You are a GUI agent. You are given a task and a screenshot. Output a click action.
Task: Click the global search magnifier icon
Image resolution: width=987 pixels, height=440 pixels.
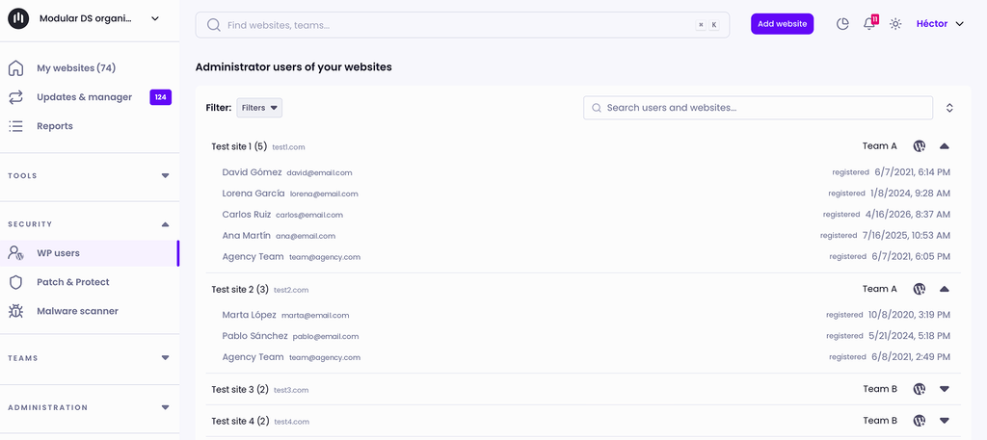click(x=213, y=24)
